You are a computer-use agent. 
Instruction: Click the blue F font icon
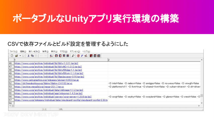pyautogui.click(x=82, y=55)
